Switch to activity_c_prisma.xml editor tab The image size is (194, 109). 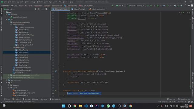(x=98, y=9)
